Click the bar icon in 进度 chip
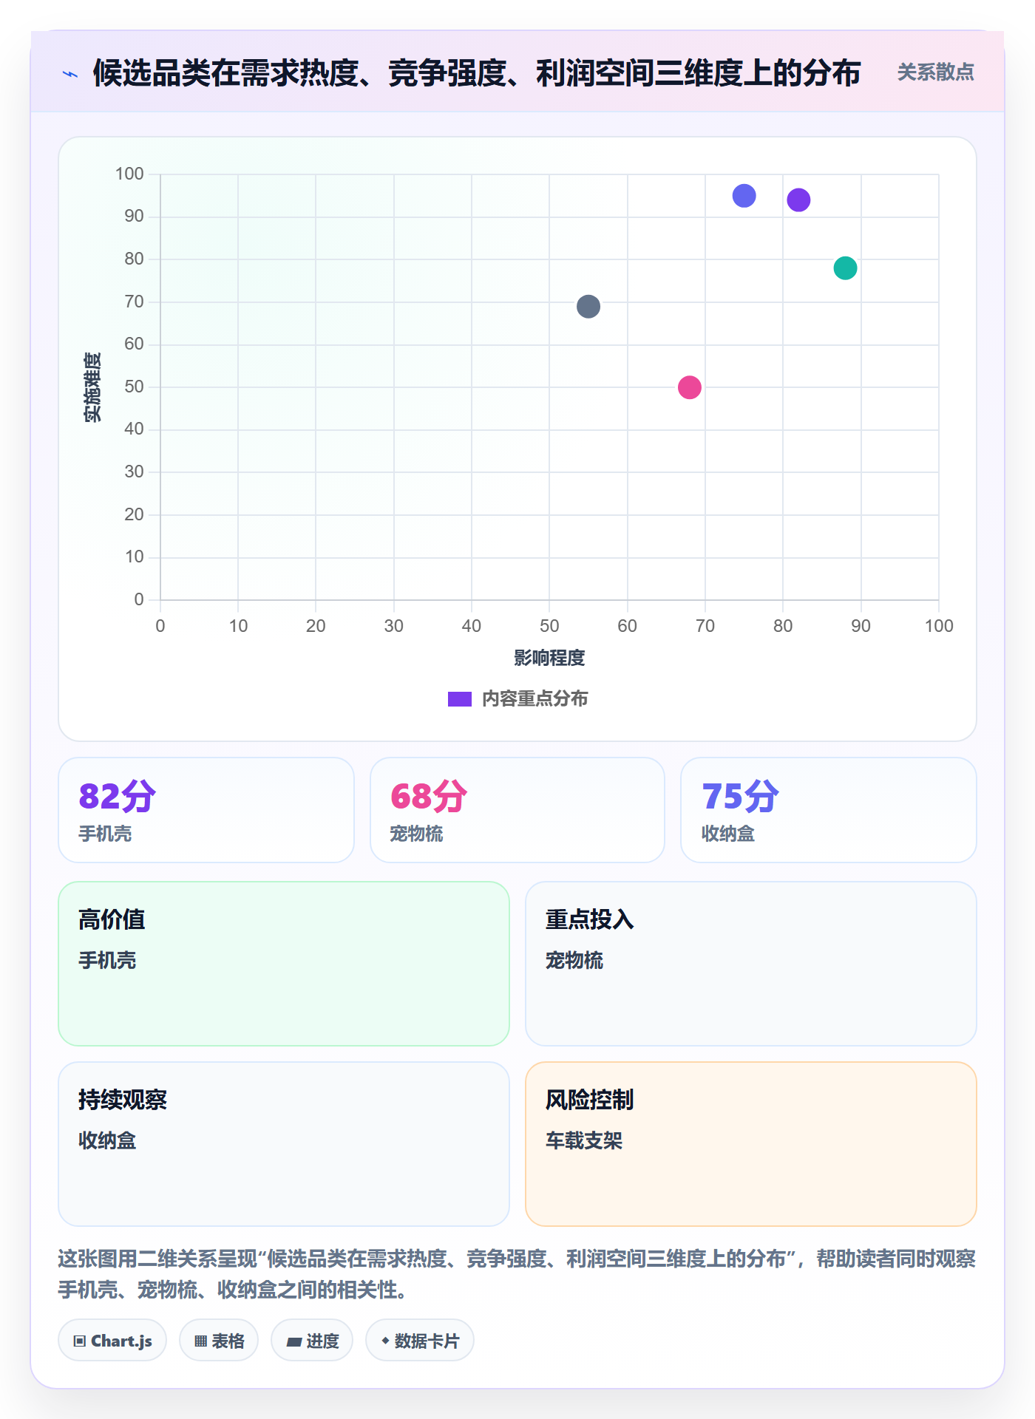The width and height of the screenshot is (1035, 1419). coord(293,1342)
